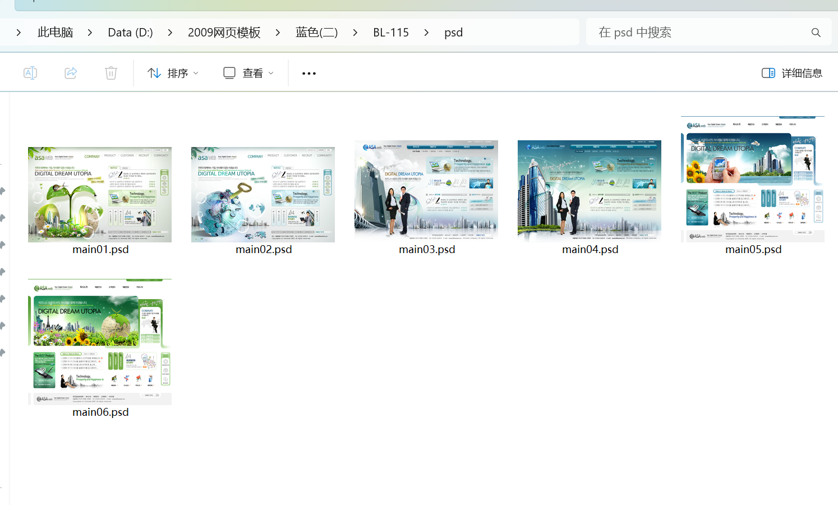Screen dimensions: 838x505
Task: Click the main03.psd file name label
Action: (427, 249)
